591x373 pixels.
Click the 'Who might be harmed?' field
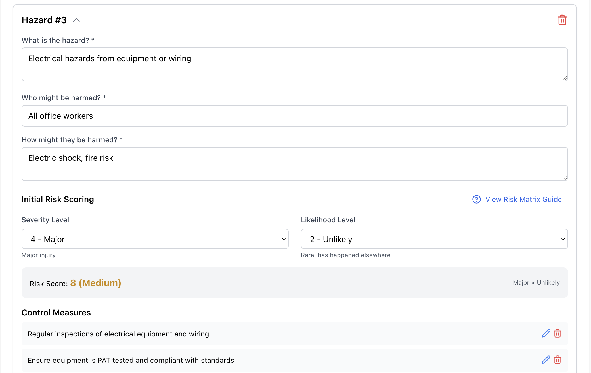click(x=294, y=116)
